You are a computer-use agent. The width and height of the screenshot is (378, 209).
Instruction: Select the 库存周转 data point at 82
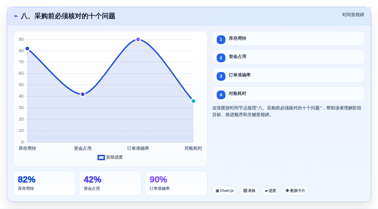(x=27, y=48)
